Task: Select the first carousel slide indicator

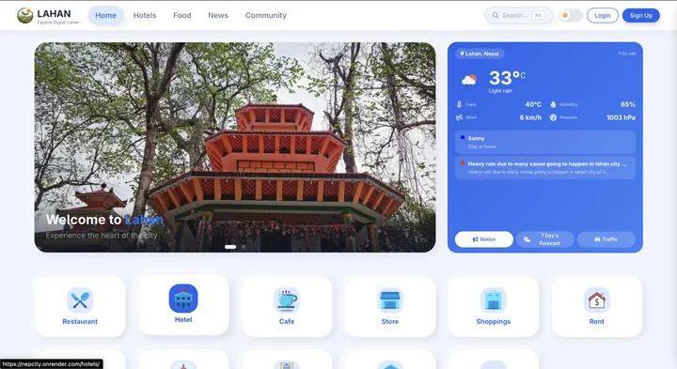Action: click(230, 247)
